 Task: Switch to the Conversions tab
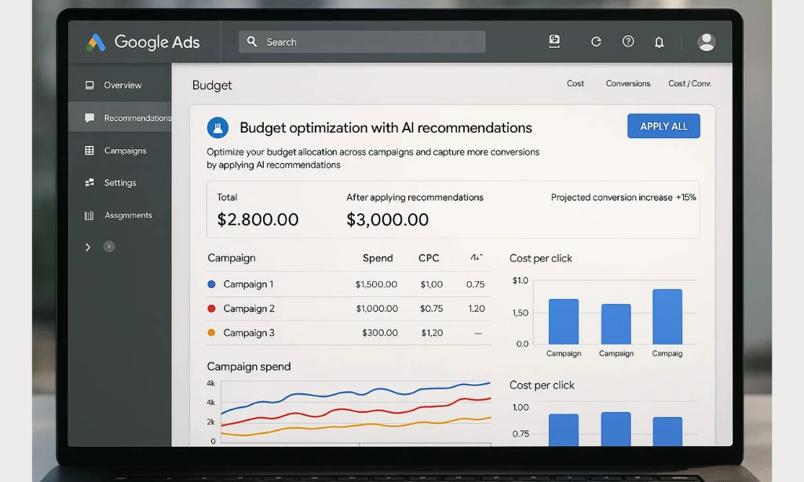point(628,83)
